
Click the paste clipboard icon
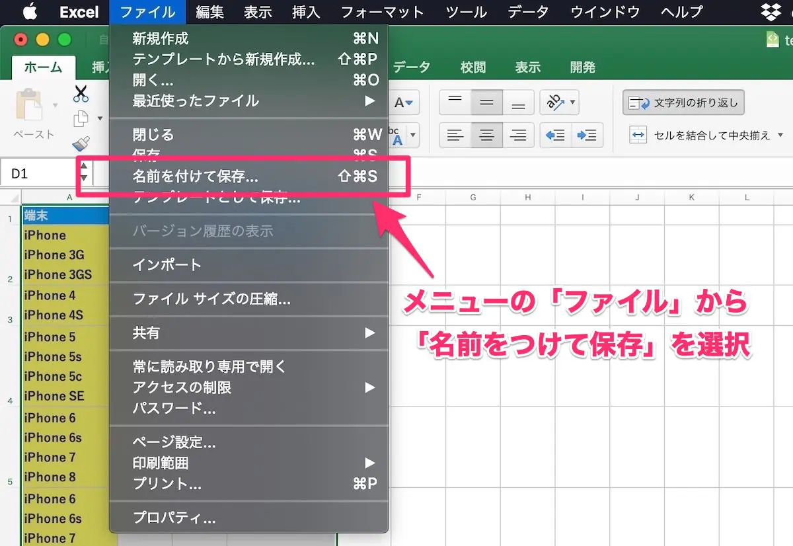(x=29, y=104)
